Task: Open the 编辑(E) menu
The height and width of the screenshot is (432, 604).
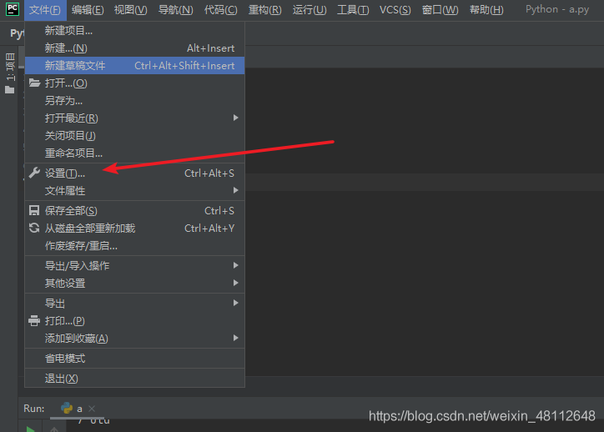Action: 88,10
